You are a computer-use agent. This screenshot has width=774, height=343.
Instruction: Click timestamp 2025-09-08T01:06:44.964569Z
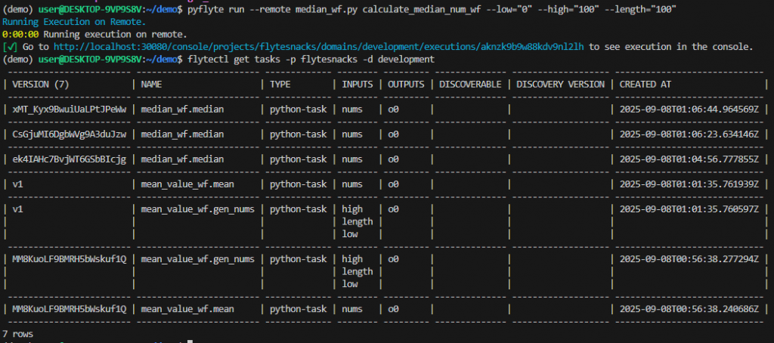[x=689, y=109]
